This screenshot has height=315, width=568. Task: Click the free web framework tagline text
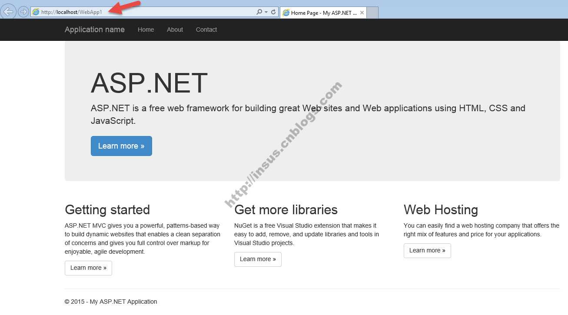click(x=308, y=114)
